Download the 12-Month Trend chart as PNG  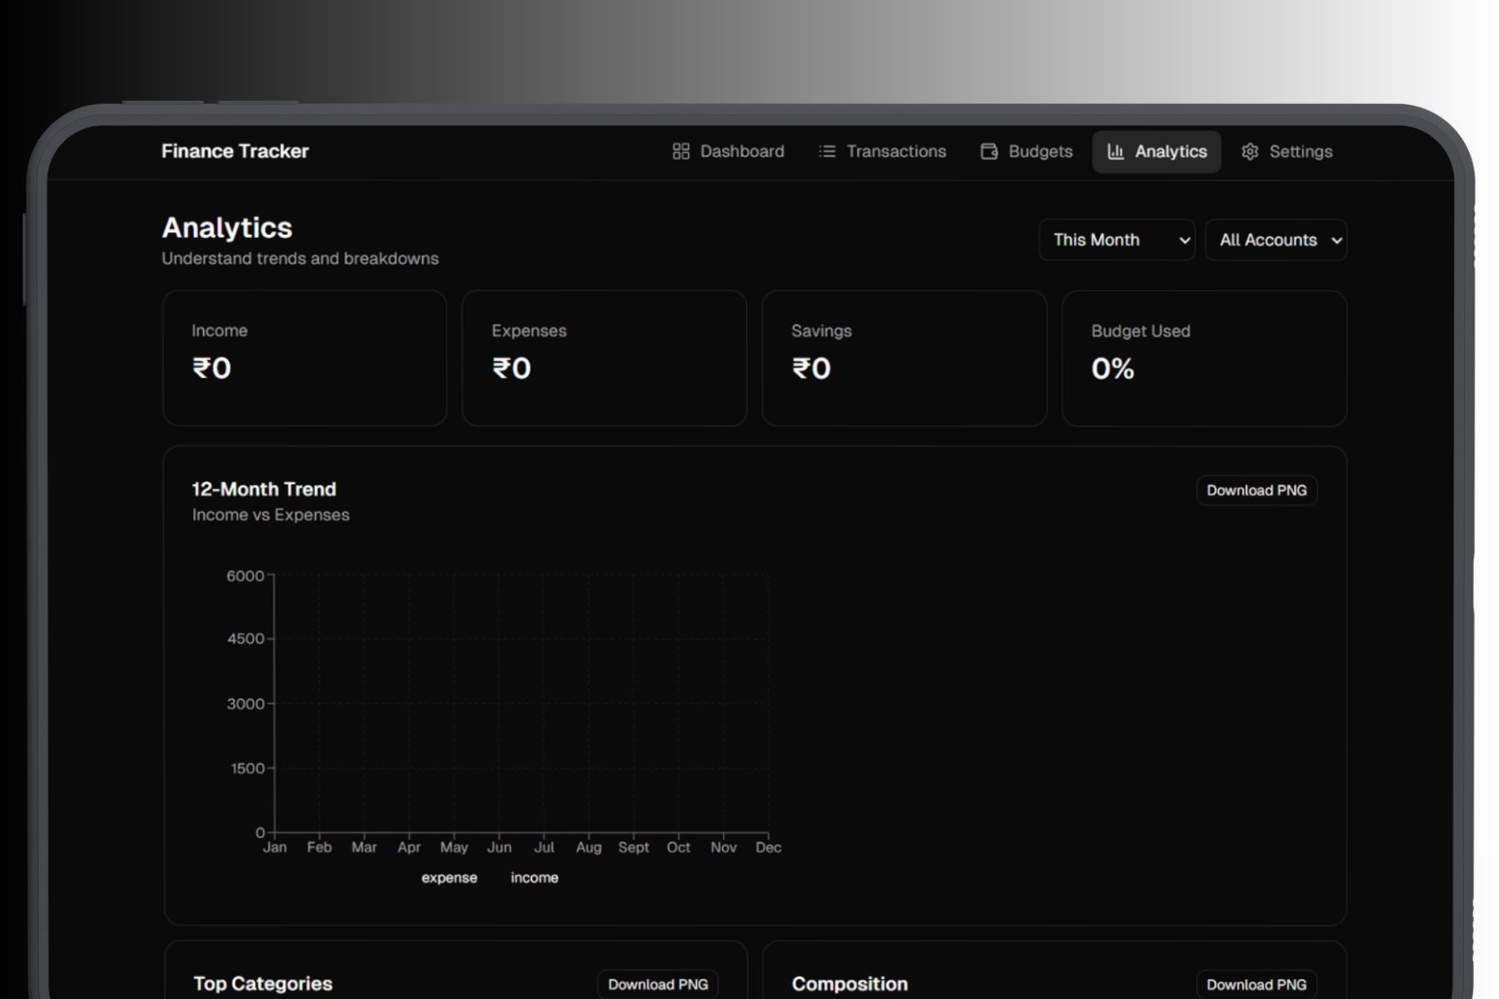pyautogui.click(x=1256, y=490)
